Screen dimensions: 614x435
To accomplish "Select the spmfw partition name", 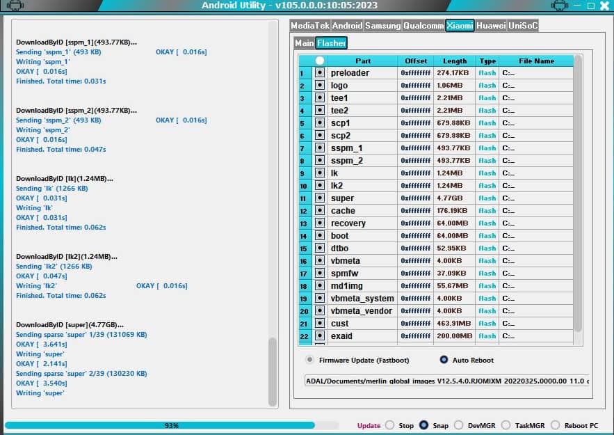I will click(x=345, y=274).
